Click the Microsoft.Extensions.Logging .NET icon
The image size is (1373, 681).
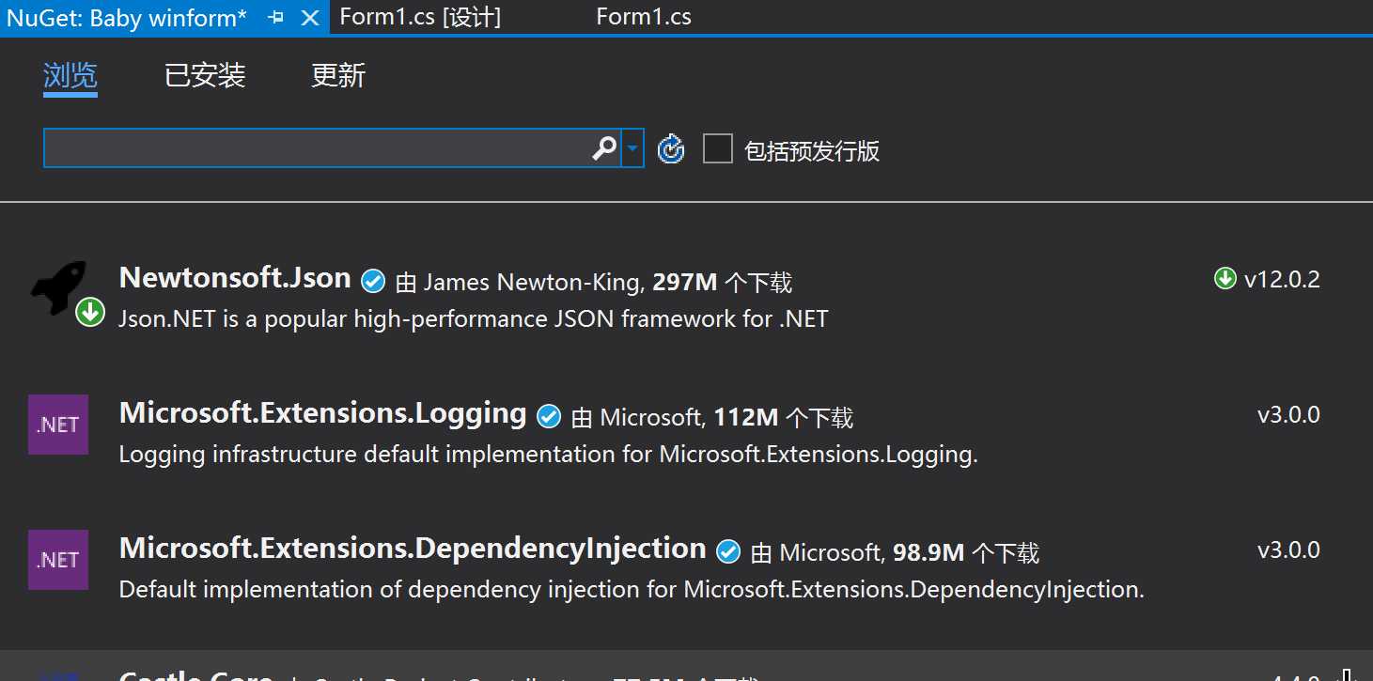(58, 425)
